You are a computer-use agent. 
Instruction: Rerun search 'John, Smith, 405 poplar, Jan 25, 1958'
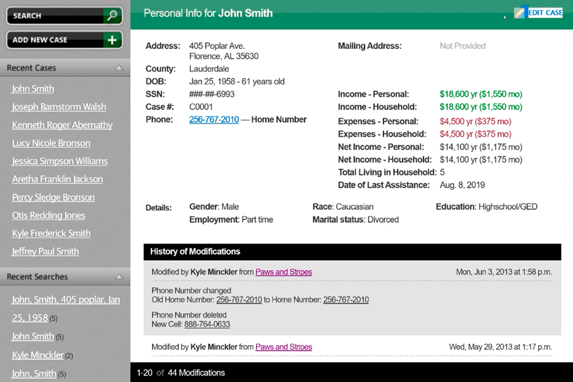[x=66, y=309]
